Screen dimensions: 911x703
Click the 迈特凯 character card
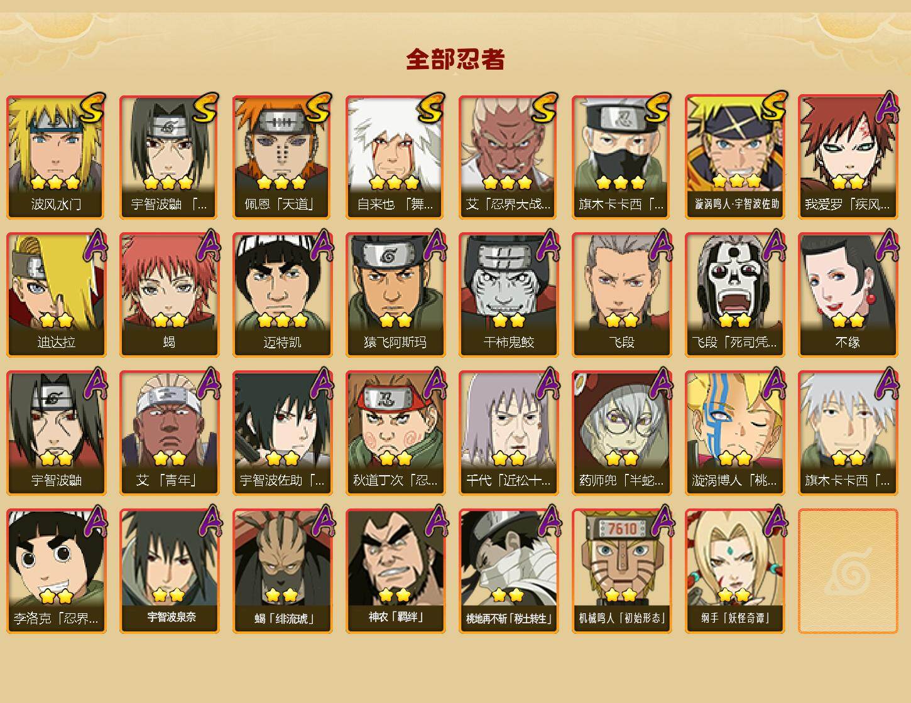click(283, 295)
